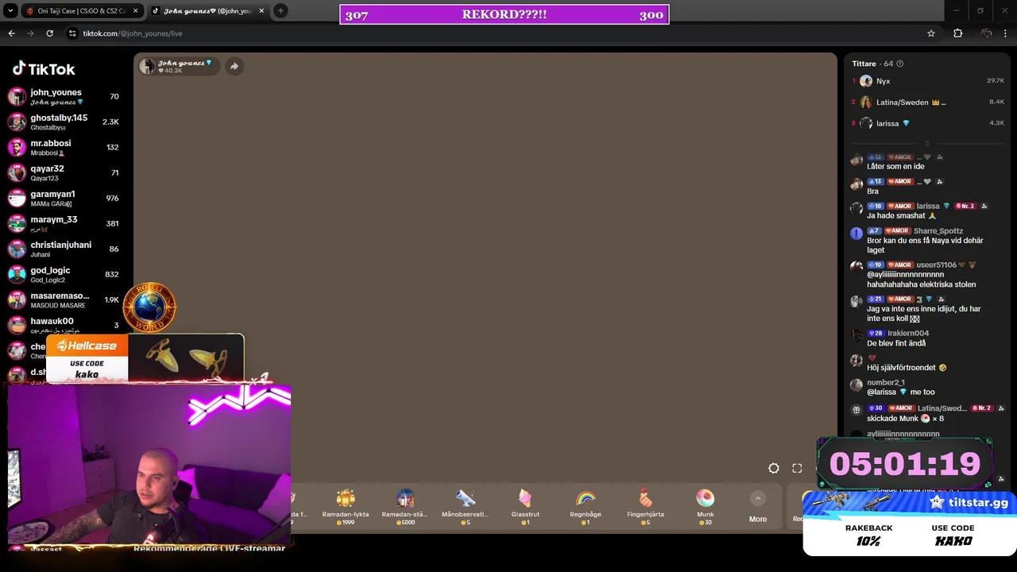This screenshot has height=572, width=1017.
Task: Click chat username Irakiern004
Action: (x=908, y=334)
